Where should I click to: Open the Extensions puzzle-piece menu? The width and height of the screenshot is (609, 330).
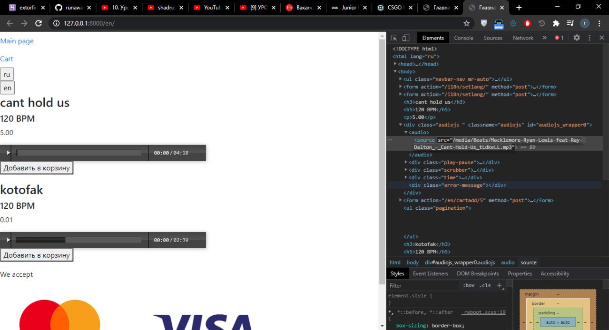(x=556, y=23)
